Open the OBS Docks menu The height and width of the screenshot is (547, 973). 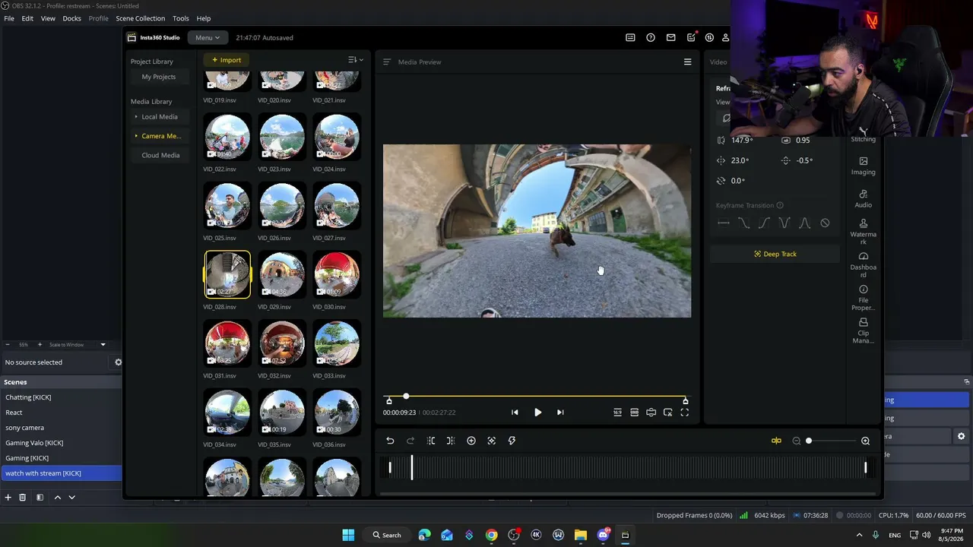coord(71,18)
